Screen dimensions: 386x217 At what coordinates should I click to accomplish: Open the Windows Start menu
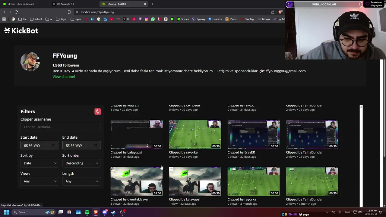[x=6, y=212]
